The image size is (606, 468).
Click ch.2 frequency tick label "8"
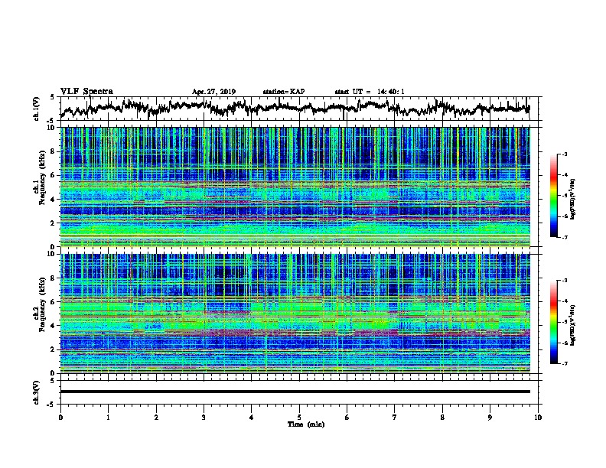click(52, 278)
